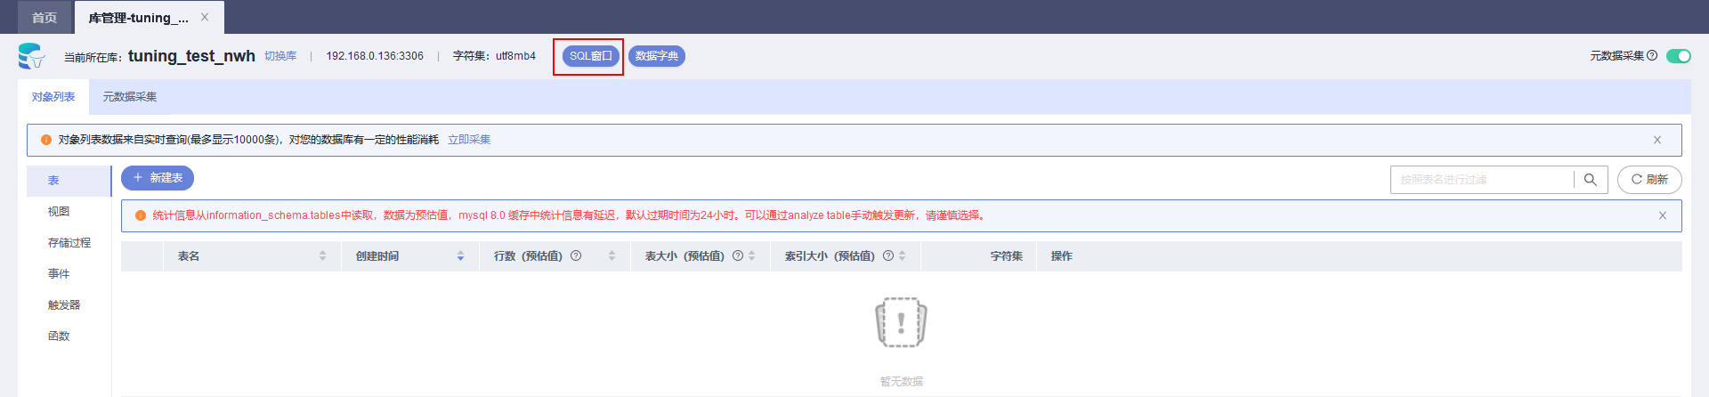Select 触发器 in the sidebar

(x=69, y=305)
